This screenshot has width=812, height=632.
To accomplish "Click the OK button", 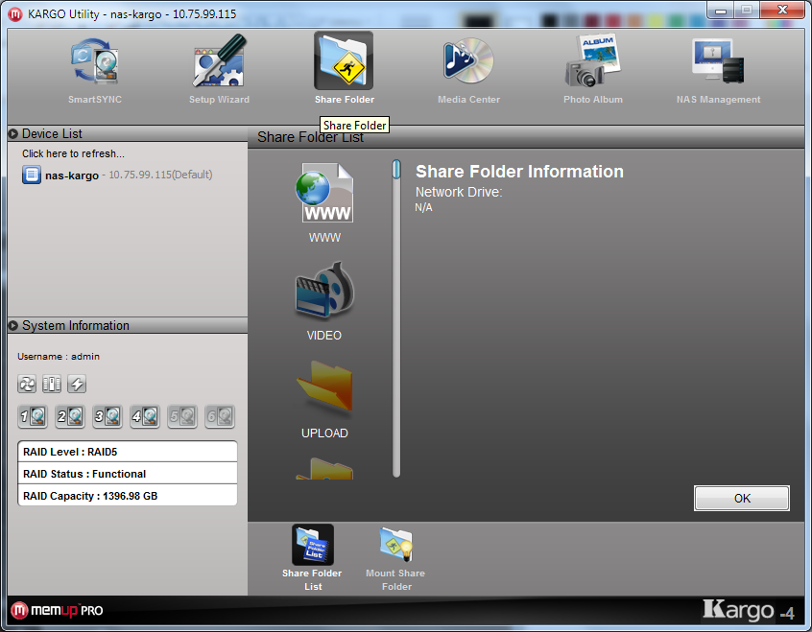I will 742,498.
